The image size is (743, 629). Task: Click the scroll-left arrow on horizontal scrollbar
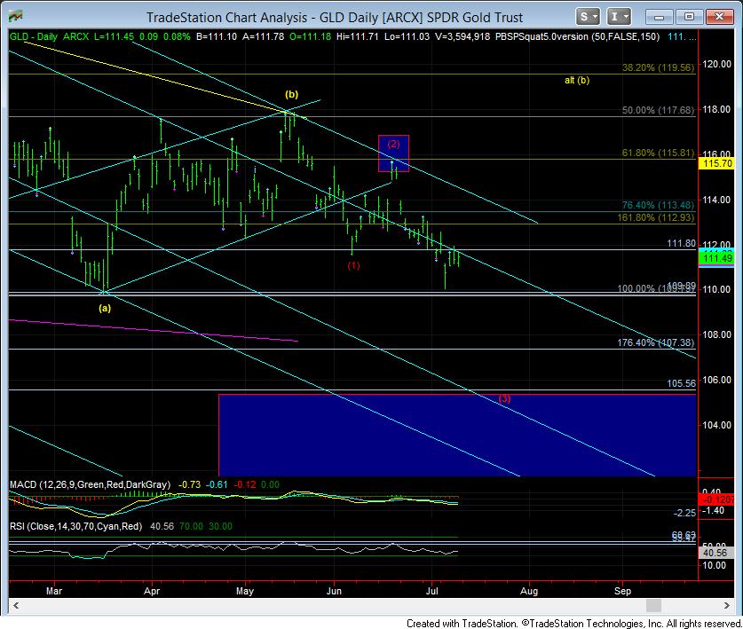click(x=16, y=605)
